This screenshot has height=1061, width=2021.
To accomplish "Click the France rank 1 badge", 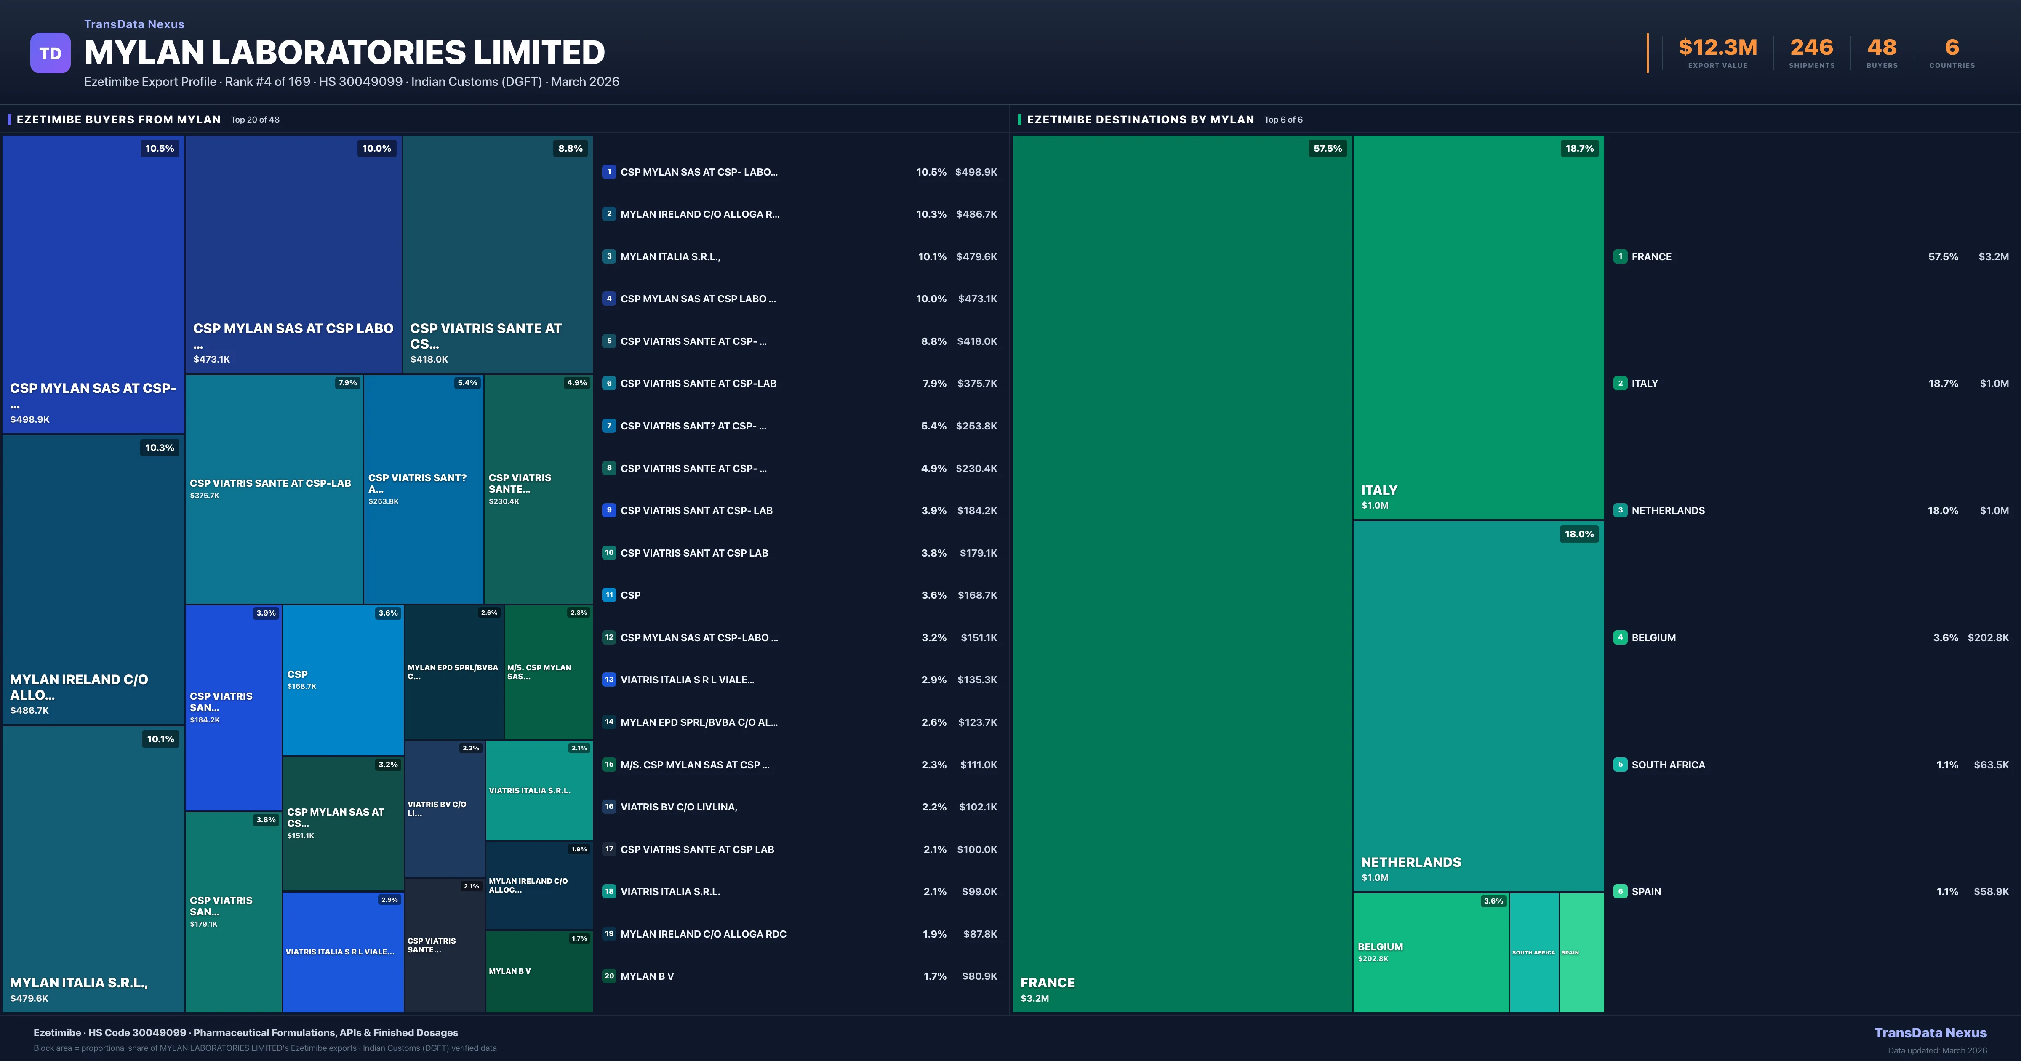I will (x=1620, y=256).
